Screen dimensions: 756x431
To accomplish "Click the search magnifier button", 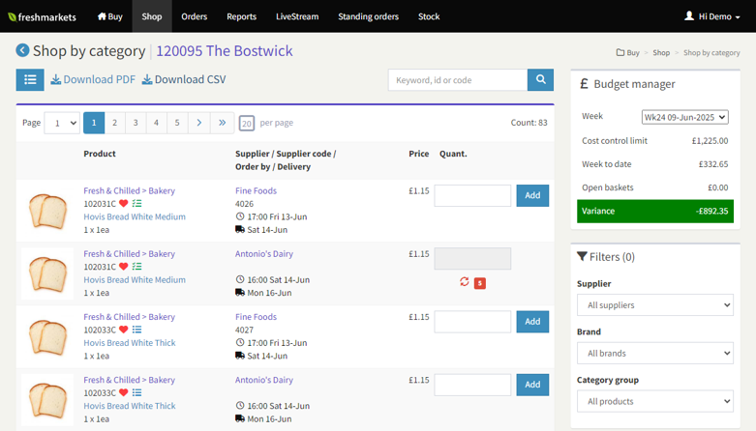I will (540, 80).
